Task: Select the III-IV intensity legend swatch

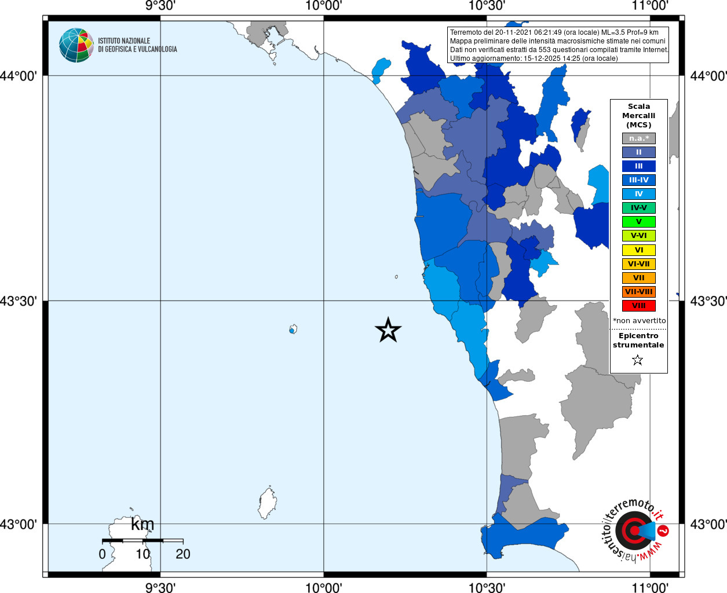Action: pyautogui.click(x=639, y=180)
